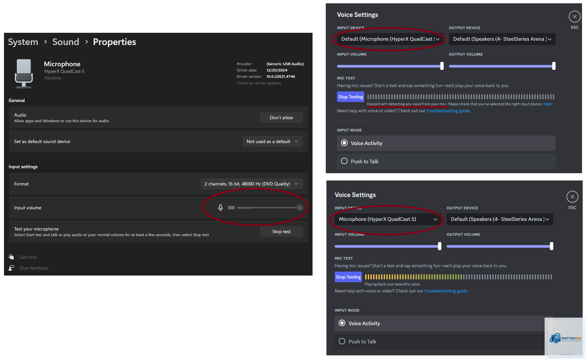The height and width of the screenshot is (359, 586).
Task: Click Stop Testing in the lower Voice Settings
Action: pos(348,277)
